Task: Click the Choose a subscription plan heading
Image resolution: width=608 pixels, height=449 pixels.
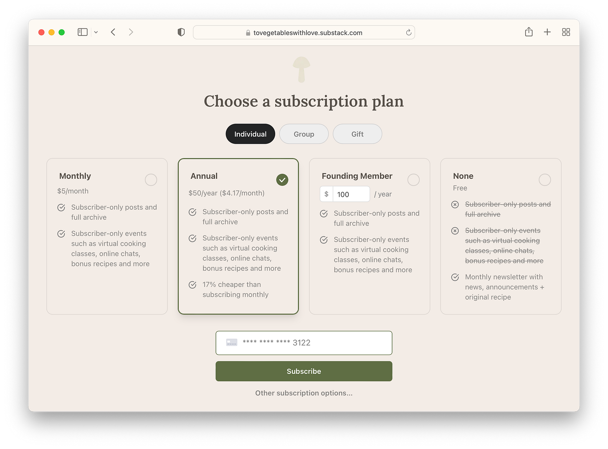Action: click(x=304, y=101)
